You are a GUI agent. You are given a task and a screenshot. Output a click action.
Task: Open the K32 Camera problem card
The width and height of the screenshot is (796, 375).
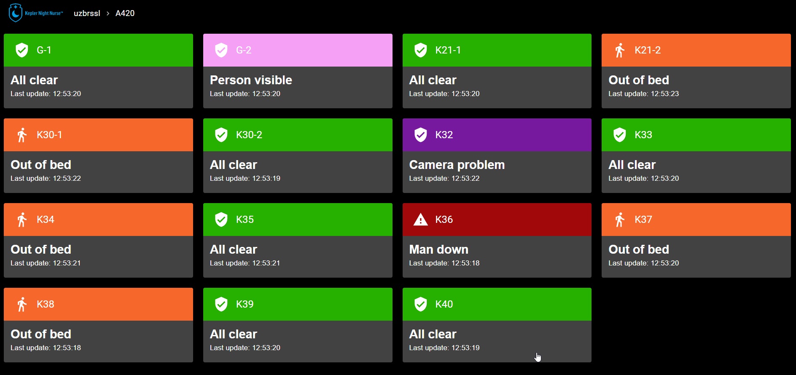point(497,155)
